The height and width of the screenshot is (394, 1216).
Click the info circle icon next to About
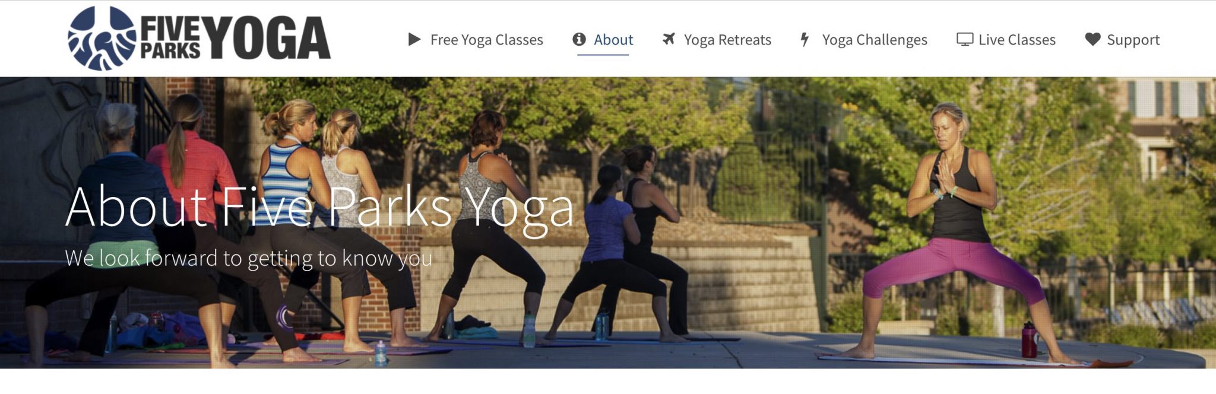[x=579, y=39]
